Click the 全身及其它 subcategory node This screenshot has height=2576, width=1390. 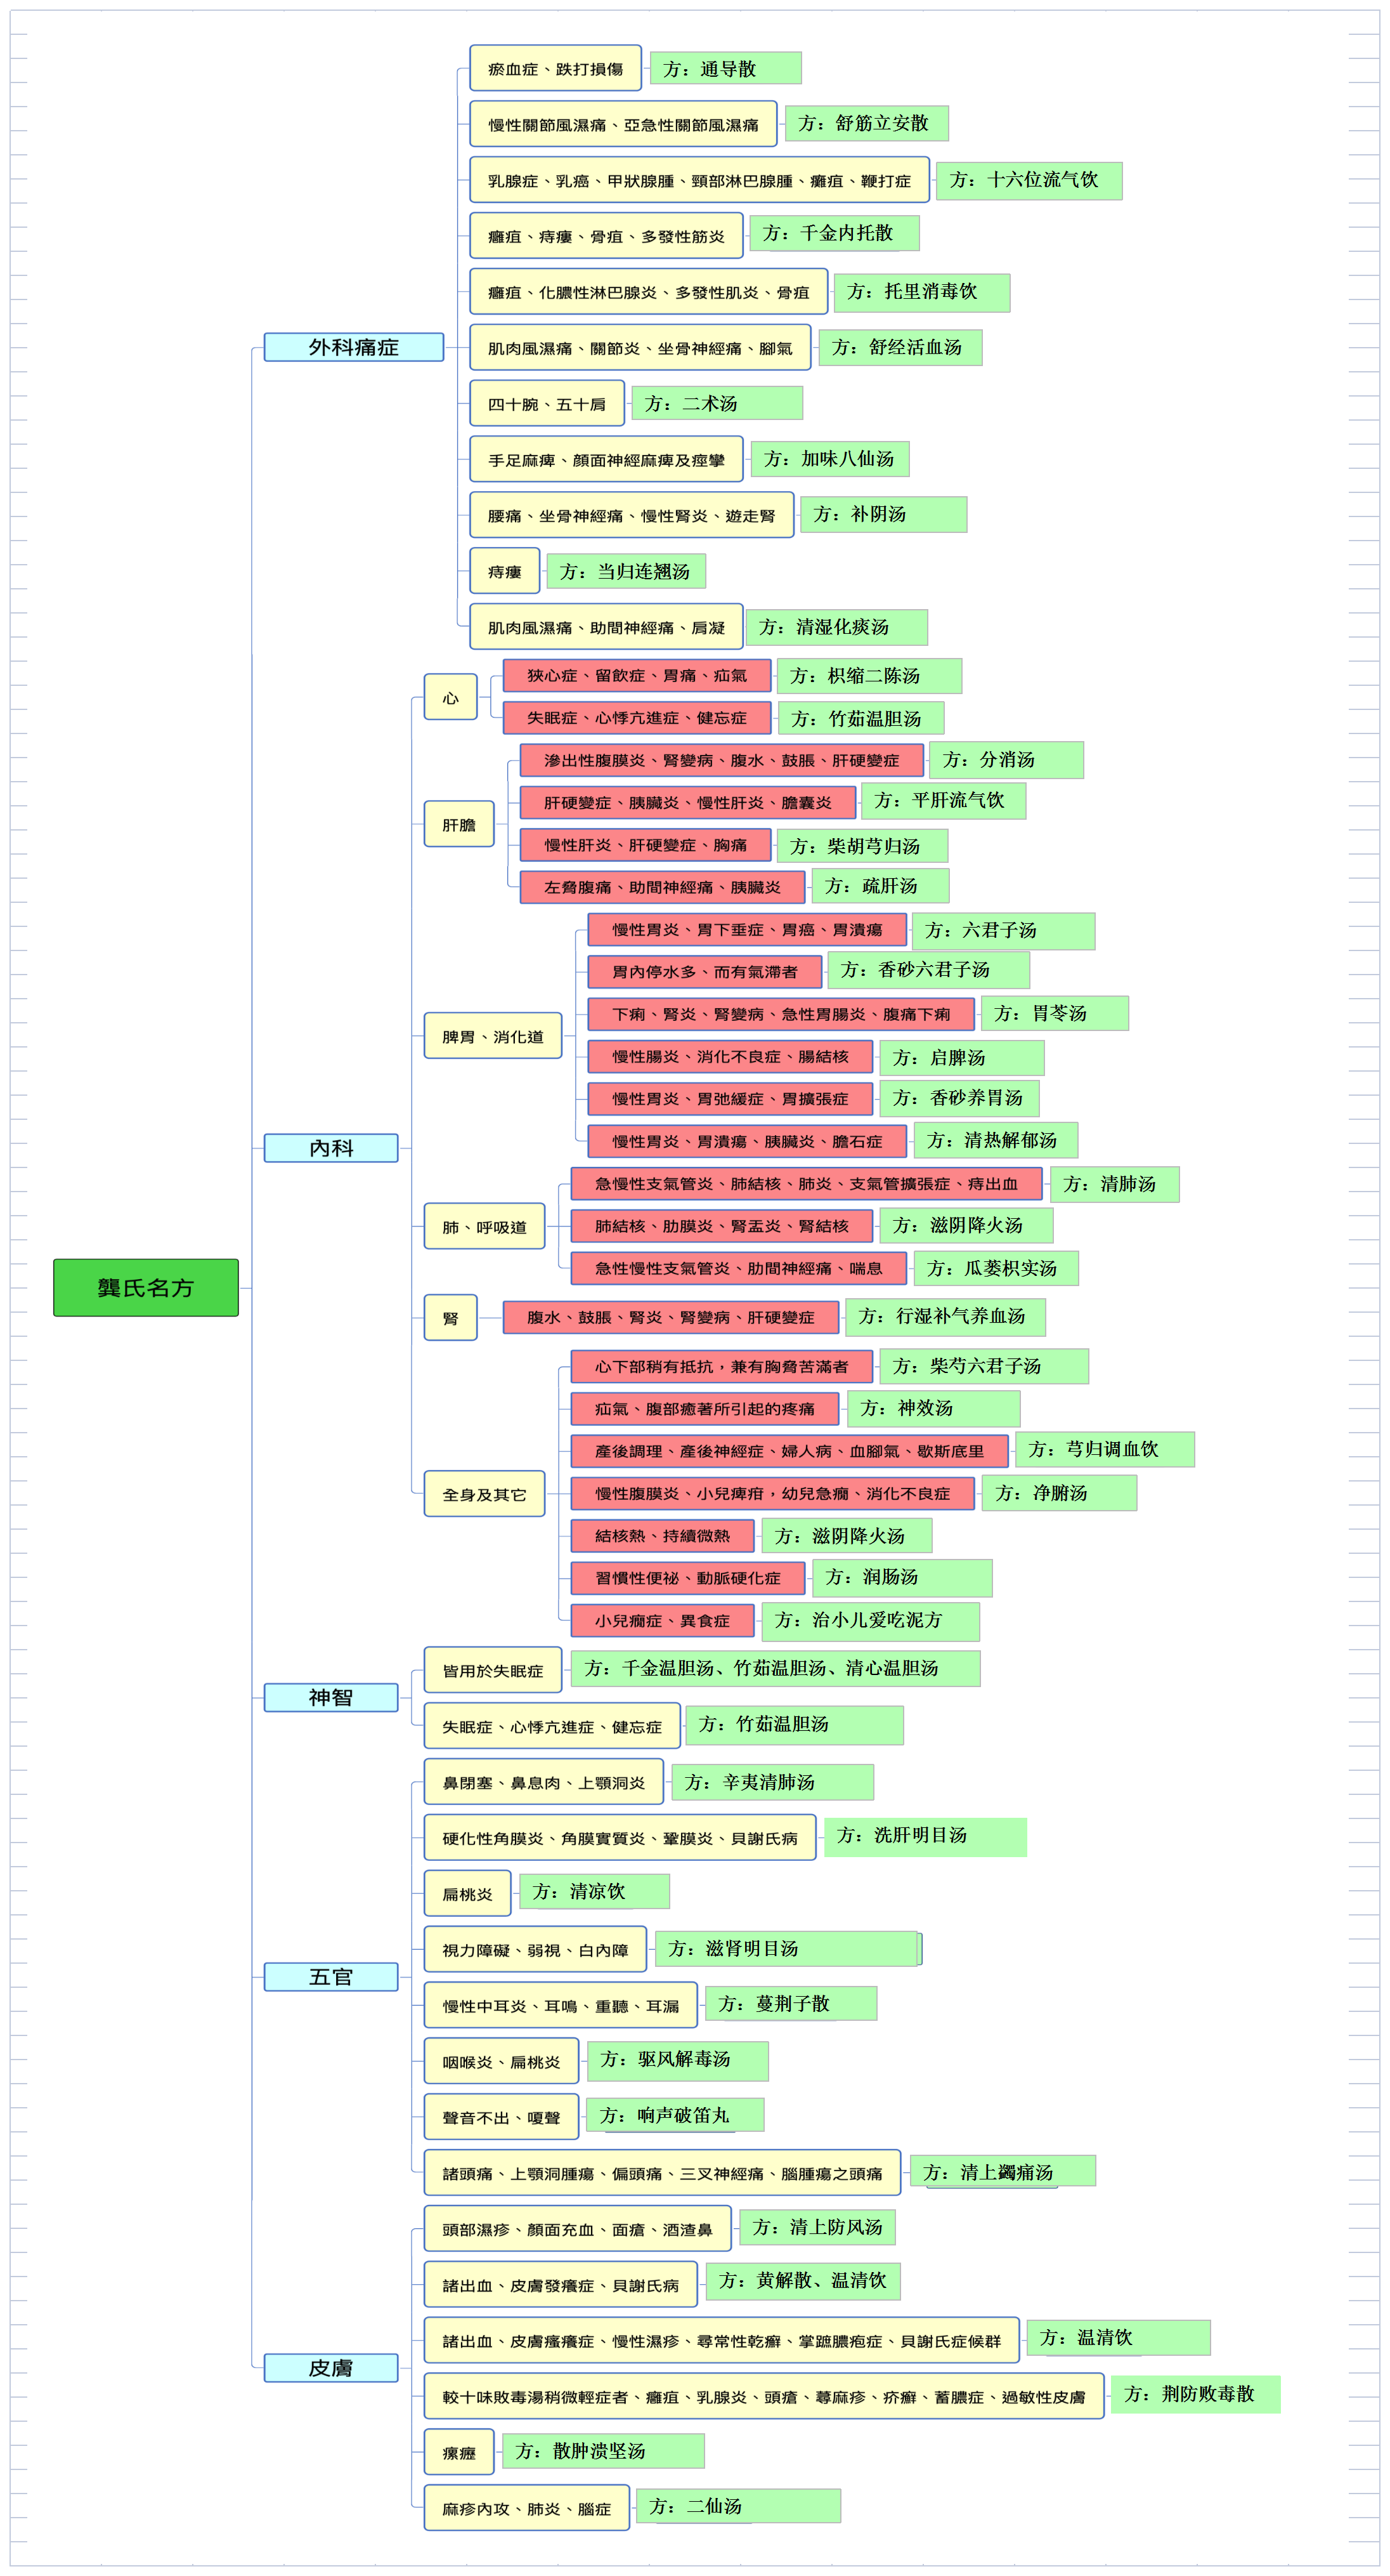tap(484, 1494)
